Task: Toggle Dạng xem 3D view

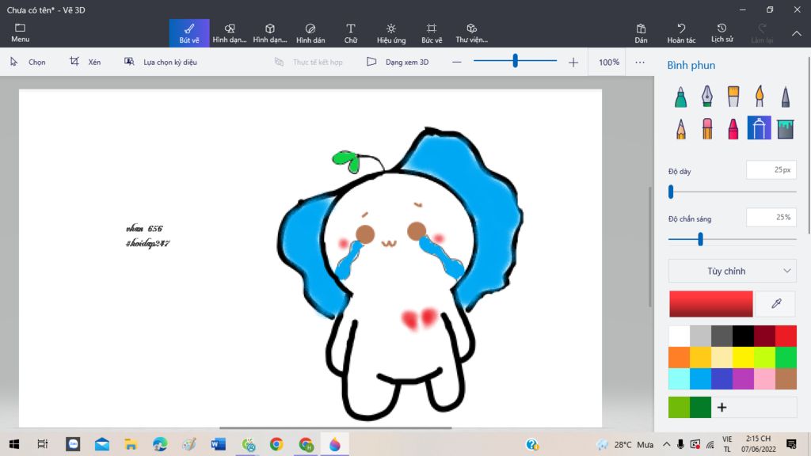Action: coord(398,62)
